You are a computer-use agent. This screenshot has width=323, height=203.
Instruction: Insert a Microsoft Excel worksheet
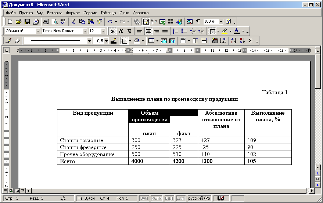point(162,22)
